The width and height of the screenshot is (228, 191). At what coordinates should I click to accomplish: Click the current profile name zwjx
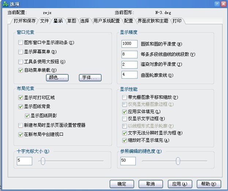[x=47, y=13]
